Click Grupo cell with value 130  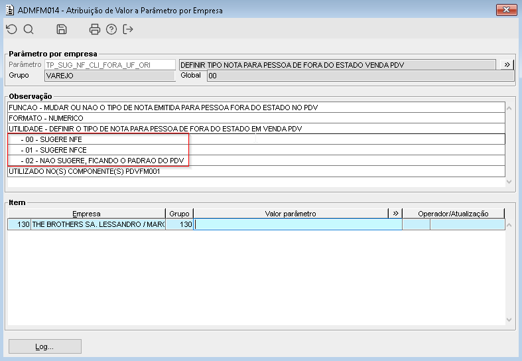tap(180, 224)
